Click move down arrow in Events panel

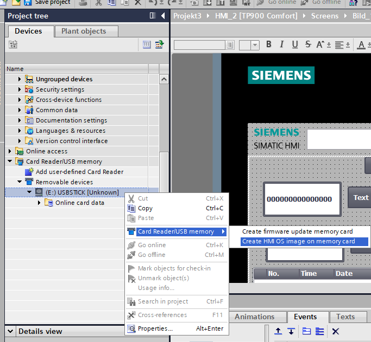coord(291,331)
